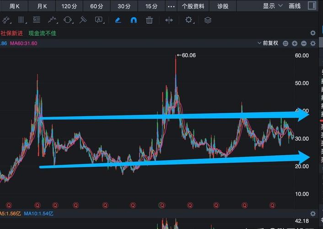Click the 30.00 price axis label
This screenshot has height=229, width=323.
click(x=302, y=139)
